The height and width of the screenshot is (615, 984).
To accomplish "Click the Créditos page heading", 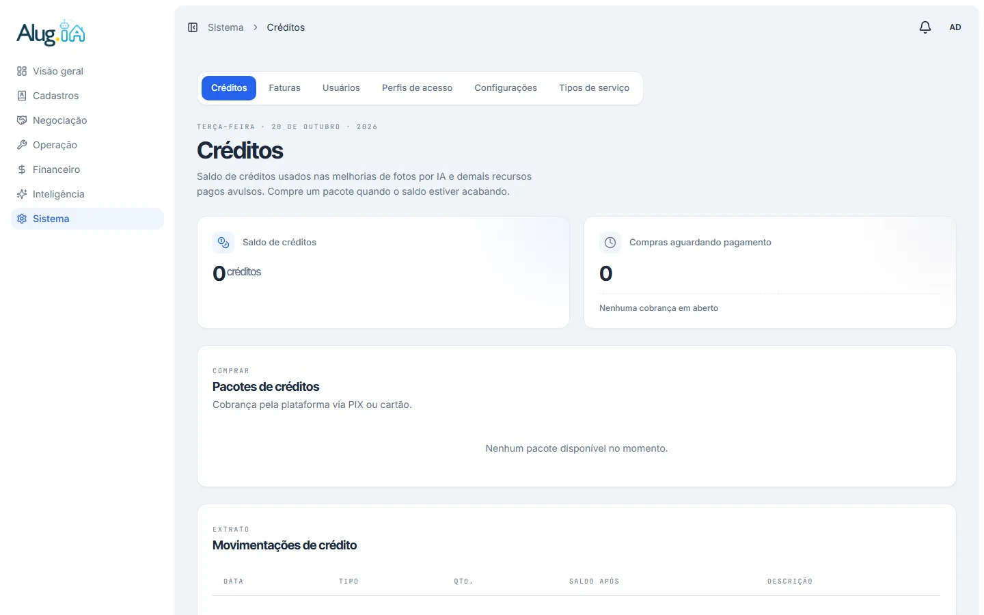I will point(240,150).
